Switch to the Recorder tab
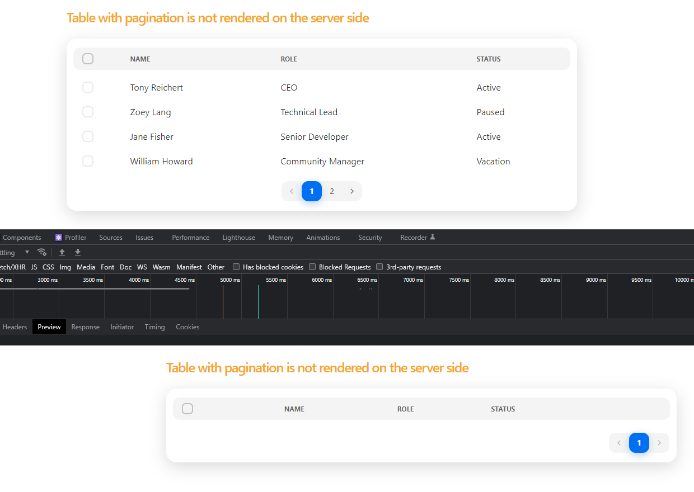The image size is (694, 492). [418, 238]
